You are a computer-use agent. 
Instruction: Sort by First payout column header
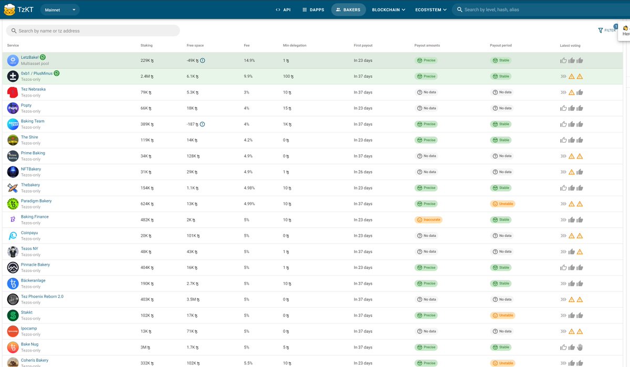pyautogui.click(x=363, y=46)
